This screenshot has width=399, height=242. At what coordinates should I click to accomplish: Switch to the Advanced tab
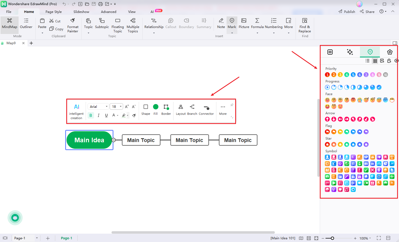coord(109,12)
